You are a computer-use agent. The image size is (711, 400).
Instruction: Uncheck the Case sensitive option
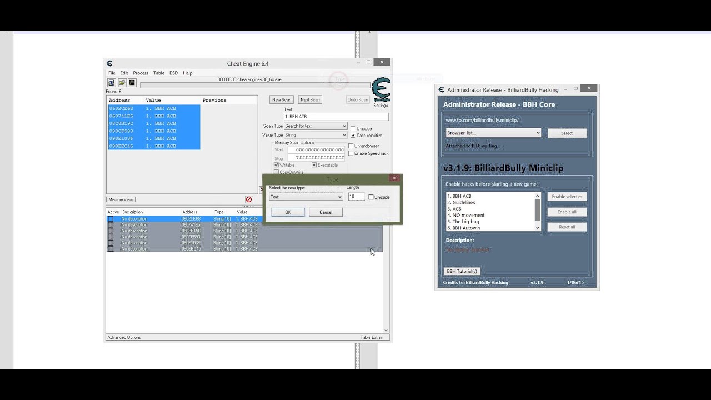click(x=353, y=135)
